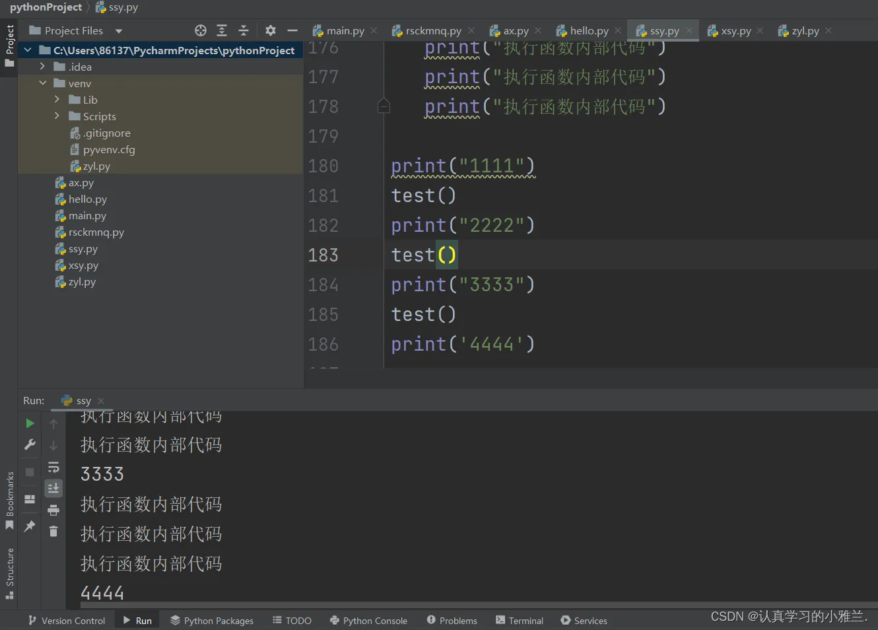
Task: Open the Services tool window
Action: tap(584, 621)
